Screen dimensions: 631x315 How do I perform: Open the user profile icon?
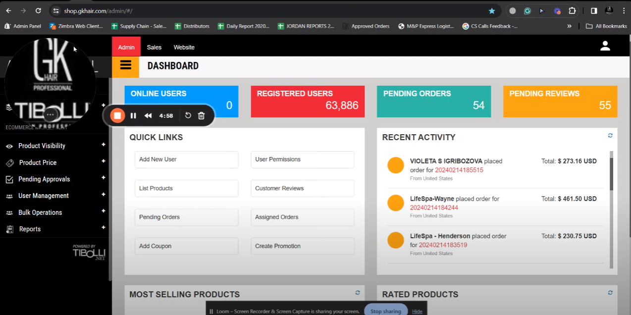(x=605, y=46)
